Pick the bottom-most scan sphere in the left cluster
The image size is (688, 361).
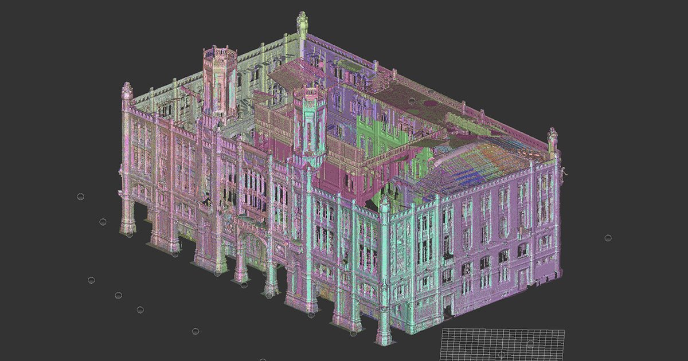(x=196, y=331)
